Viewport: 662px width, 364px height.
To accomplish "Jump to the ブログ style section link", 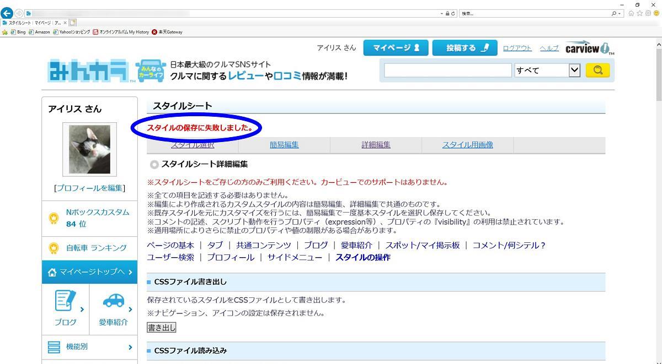I will [x=316, y=246].
